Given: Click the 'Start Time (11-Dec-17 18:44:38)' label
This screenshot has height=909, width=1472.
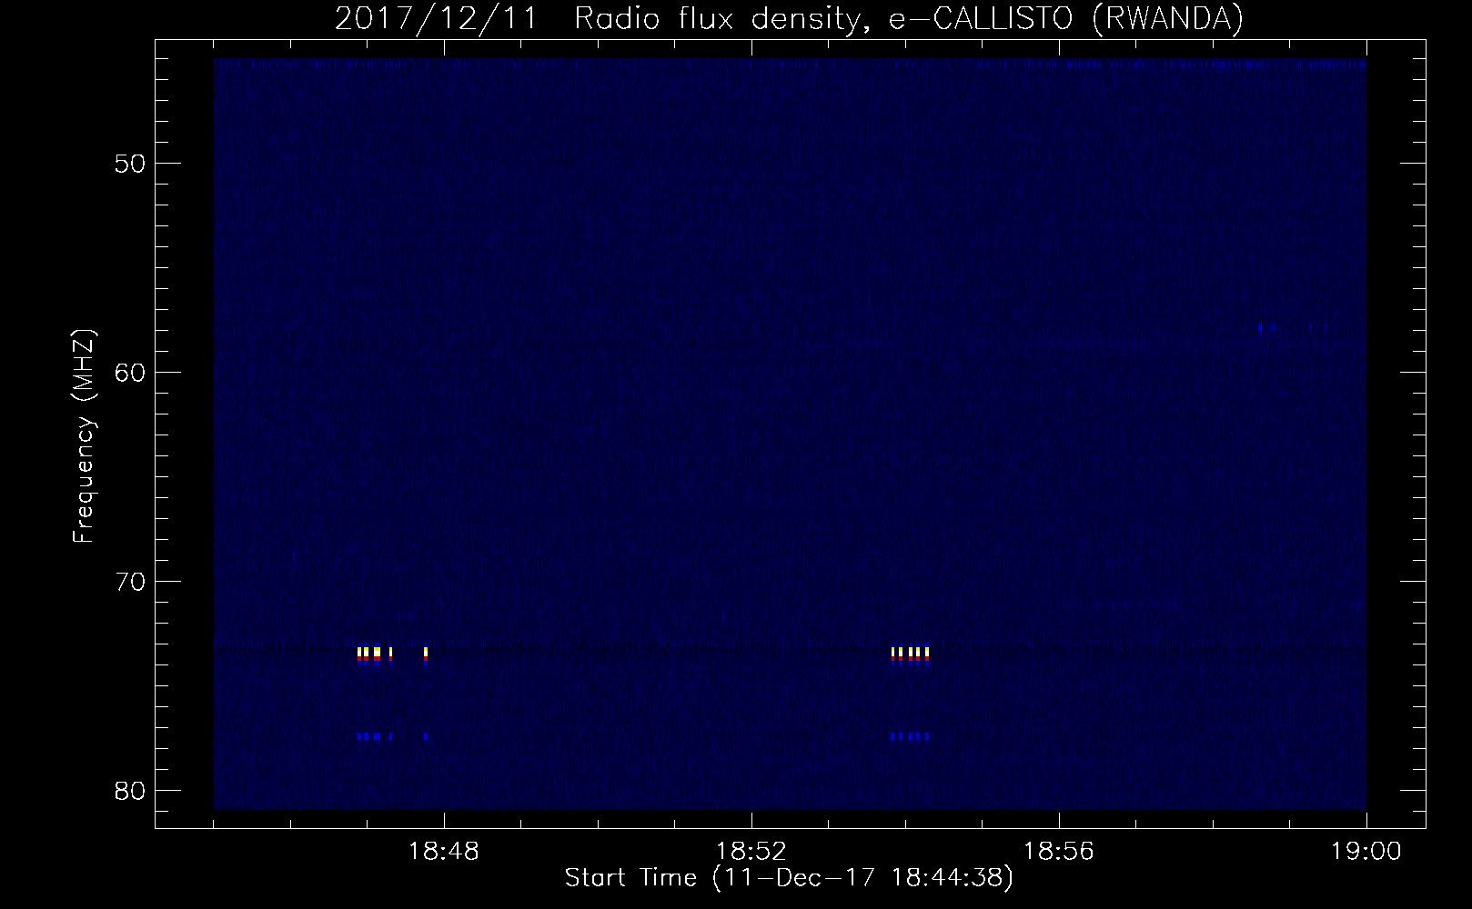Looking at the screenshot, I should pyautogui.click(x=789, y=878).
